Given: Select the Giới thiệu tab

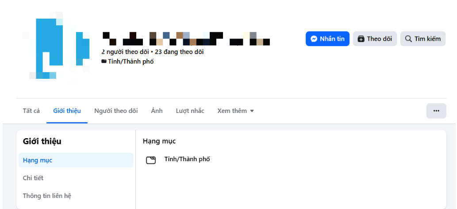Looking at the screenshot, I should (x=67, y=111).
